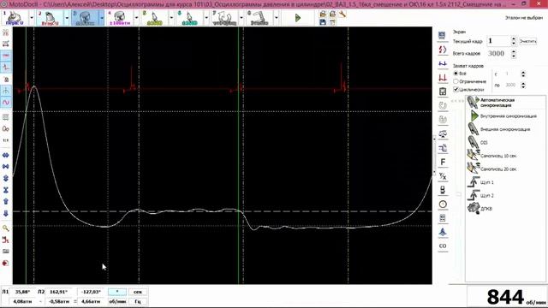Click the F icon in right toolbar
Screen dimensions: 548x308
coord(443,162)
